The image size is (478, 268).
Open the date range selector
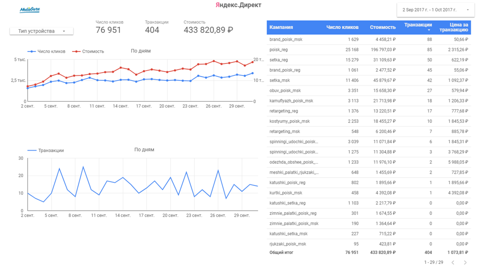tap(429, 10)
